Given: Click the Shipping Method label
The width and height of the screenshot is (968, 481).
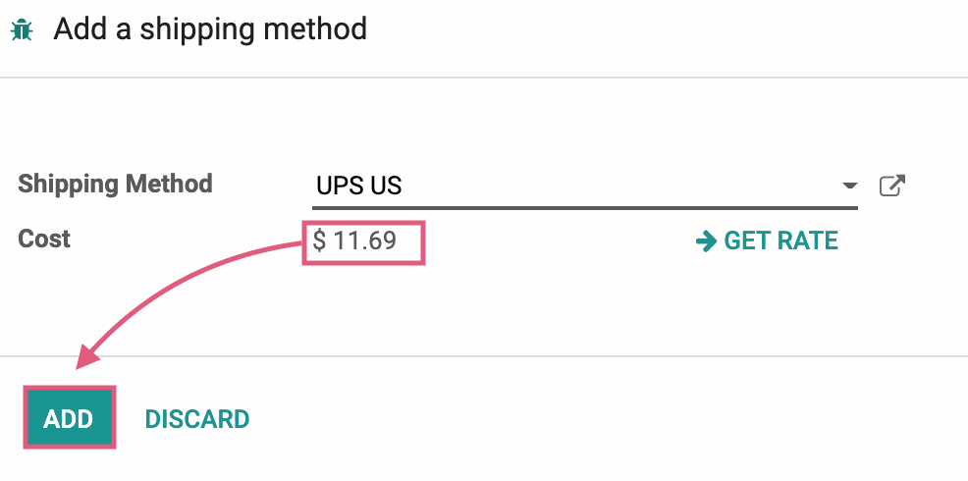Looking at the screenshot, I should [115, 184].
